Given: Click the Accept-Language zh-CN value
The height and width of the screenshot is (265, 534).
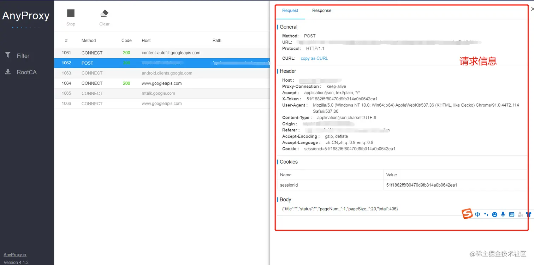Looking at the screenshot, I should tap(349, 143).
